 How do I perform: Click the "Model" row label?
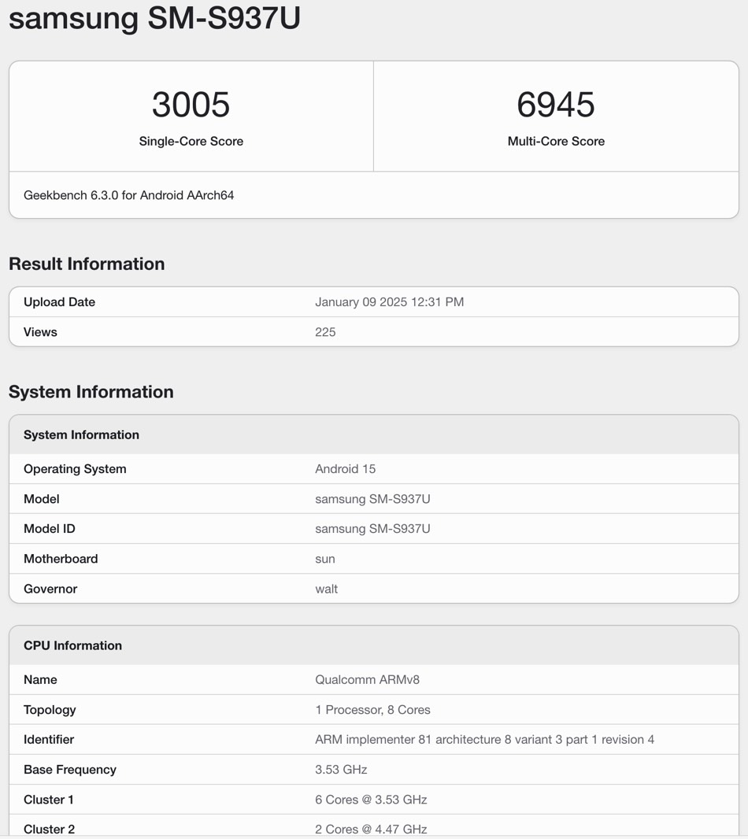click(41, 499)
